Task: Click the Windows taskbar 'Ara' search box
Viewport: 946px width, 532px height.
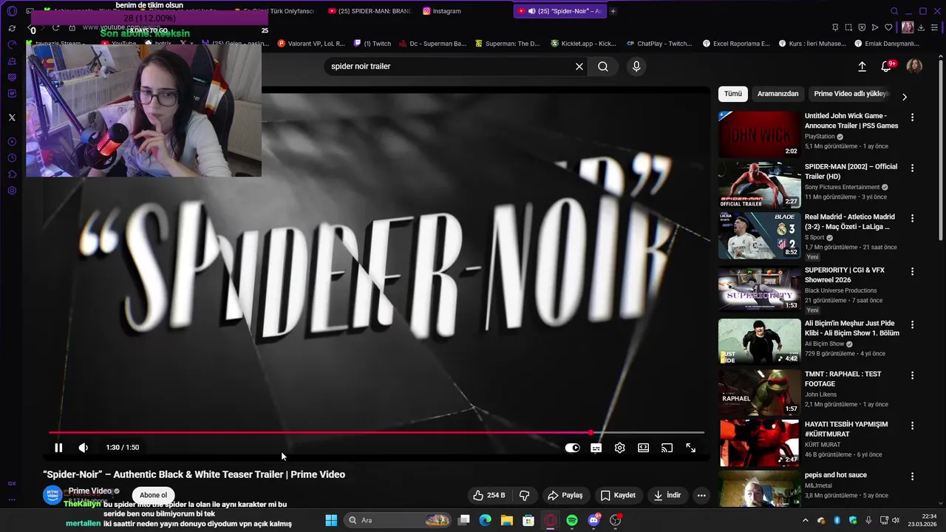Action: (x=398, y=520)
